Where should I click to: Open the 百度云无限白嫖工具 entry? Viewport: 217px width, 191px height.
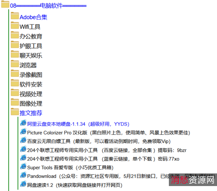(99, 141)
